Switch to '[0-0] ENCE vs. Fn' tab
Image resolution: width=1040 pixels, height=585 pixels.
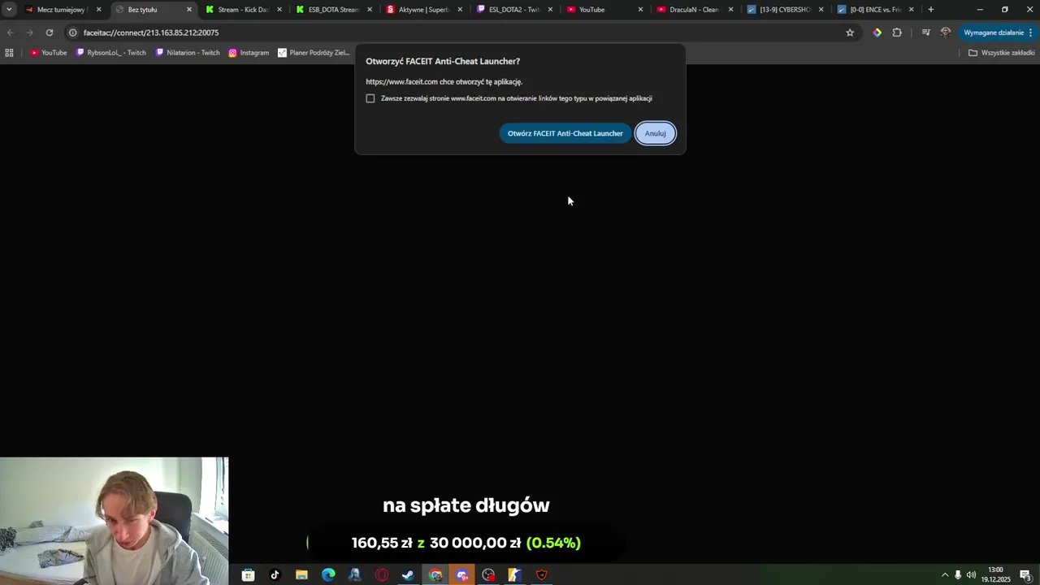[x=873, y=10]
